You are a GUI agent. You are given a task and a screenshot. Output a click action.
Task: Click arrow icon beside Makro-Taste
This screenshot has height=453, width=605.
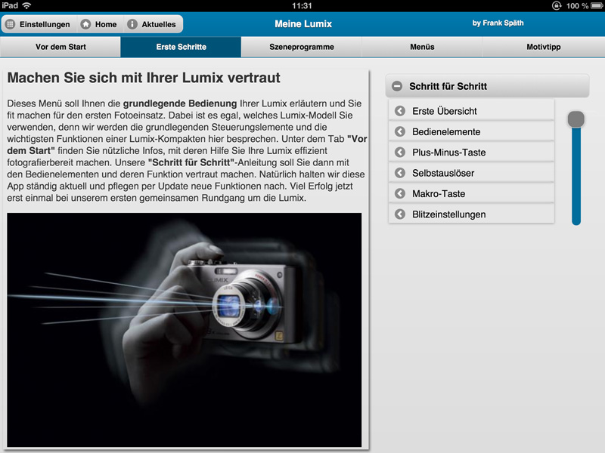400,193
